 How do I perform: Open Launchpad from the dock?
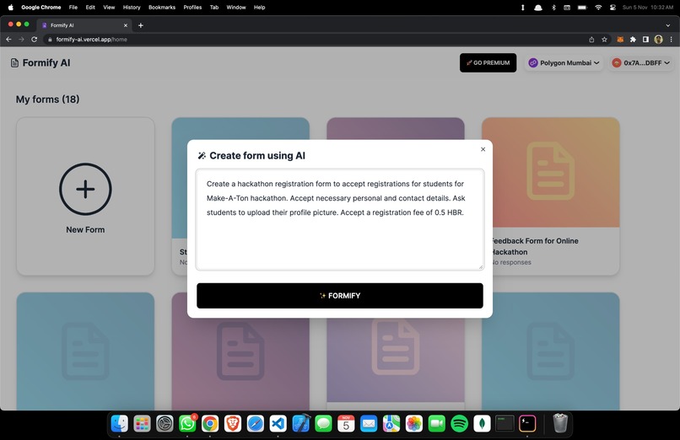(x=142, y=423)
